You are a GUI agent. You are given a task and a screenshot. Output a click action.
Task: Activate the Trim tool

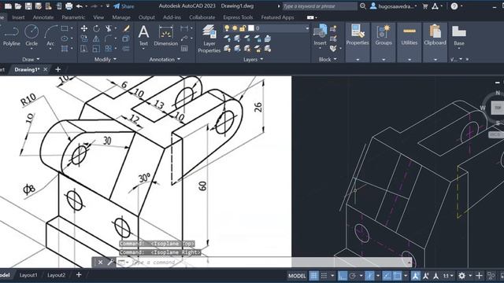tap(109, 28)
